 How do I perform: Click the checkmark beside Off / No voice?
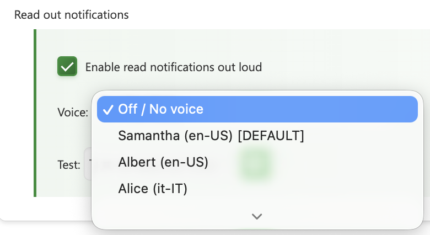108,109
